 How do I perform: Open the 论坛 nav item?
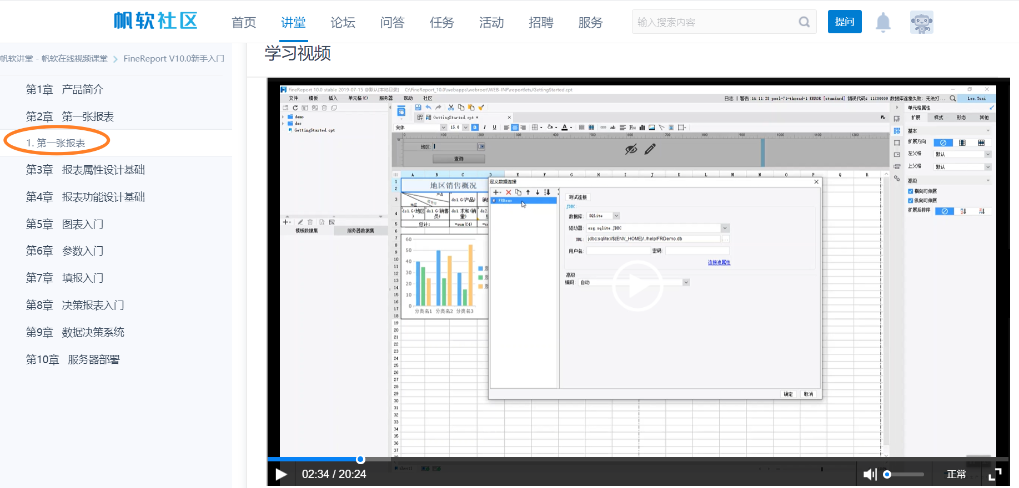coord(343,23)
